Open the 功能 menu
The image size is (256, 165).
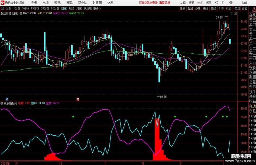183,3
